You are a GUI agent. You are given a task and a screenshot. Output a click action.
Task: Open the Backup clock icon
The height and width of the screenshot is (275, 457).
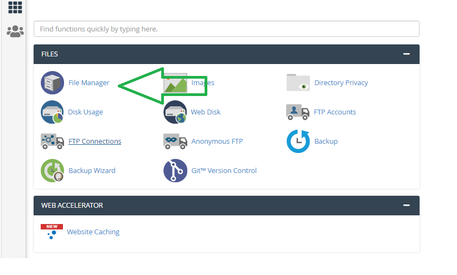click(298, 141)
